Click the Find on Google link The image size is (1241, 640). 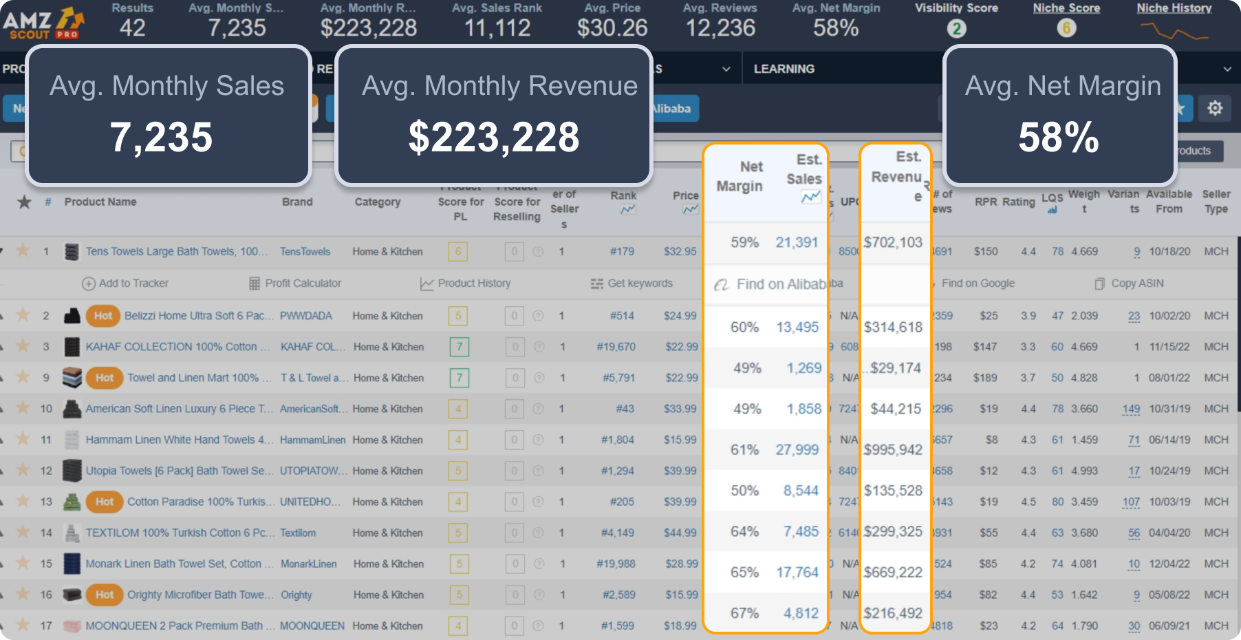coord(977,283)
